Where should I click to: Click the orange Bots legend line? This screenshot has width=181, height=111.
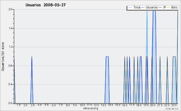pos(168,7)
